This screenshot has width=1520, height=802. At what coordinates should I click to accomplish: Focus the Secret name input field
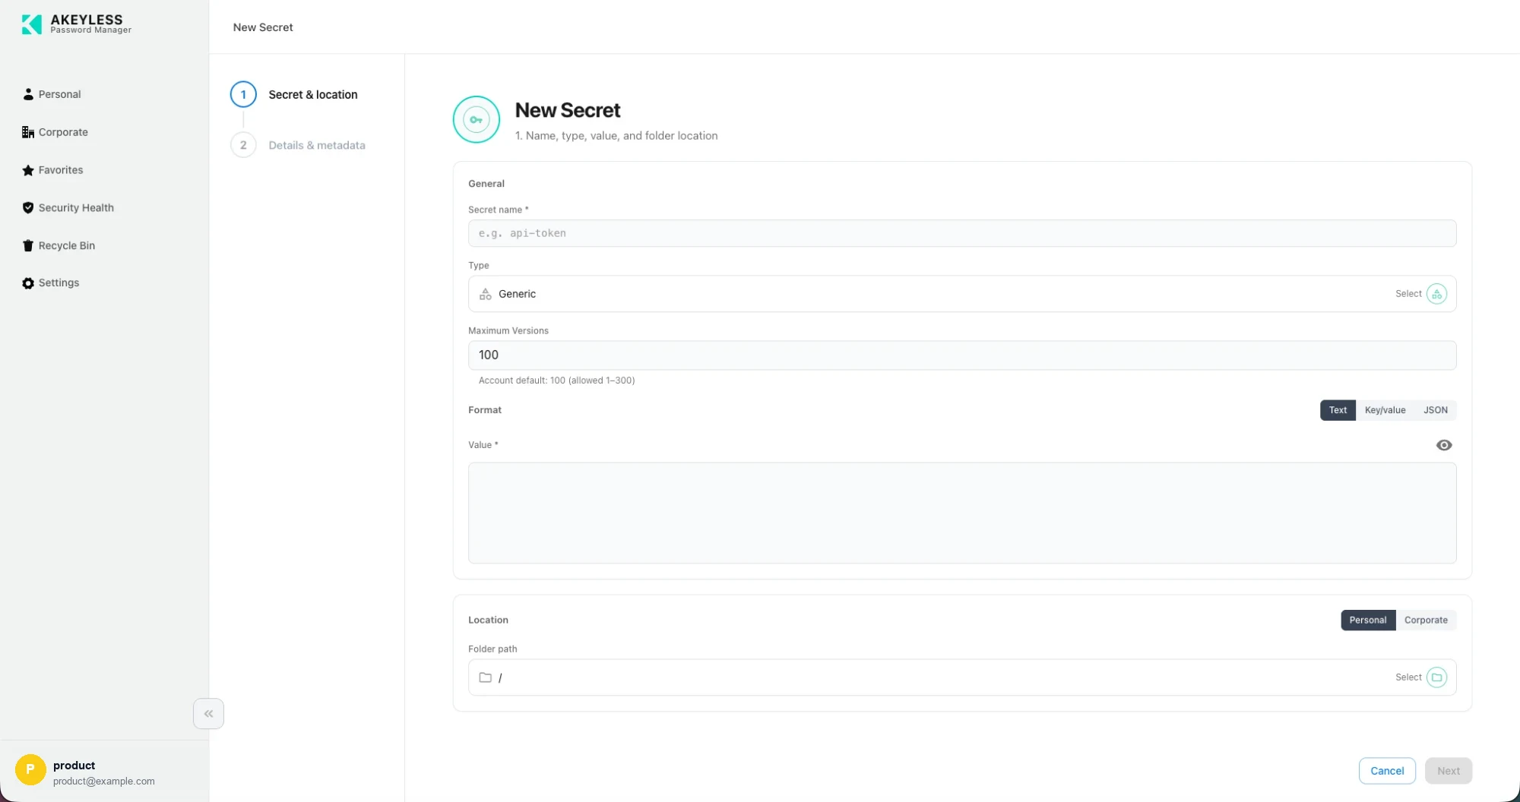(x=962, y=233)
